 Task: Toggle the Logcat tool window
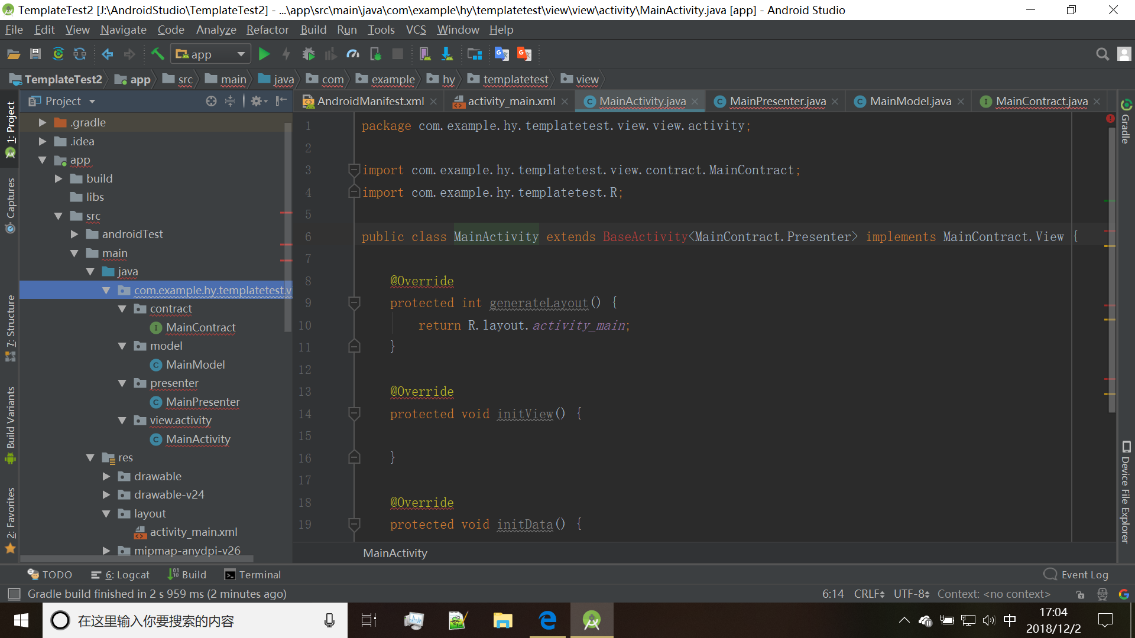(x=121, y=575)
